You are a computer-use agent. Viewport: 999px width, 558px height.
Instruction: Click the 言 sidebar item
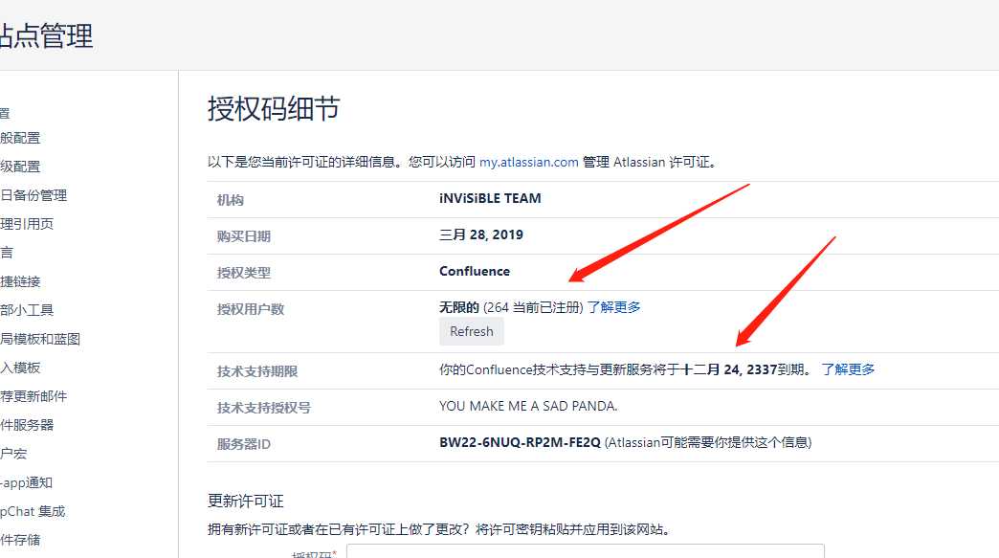click(x=7, y=253)
